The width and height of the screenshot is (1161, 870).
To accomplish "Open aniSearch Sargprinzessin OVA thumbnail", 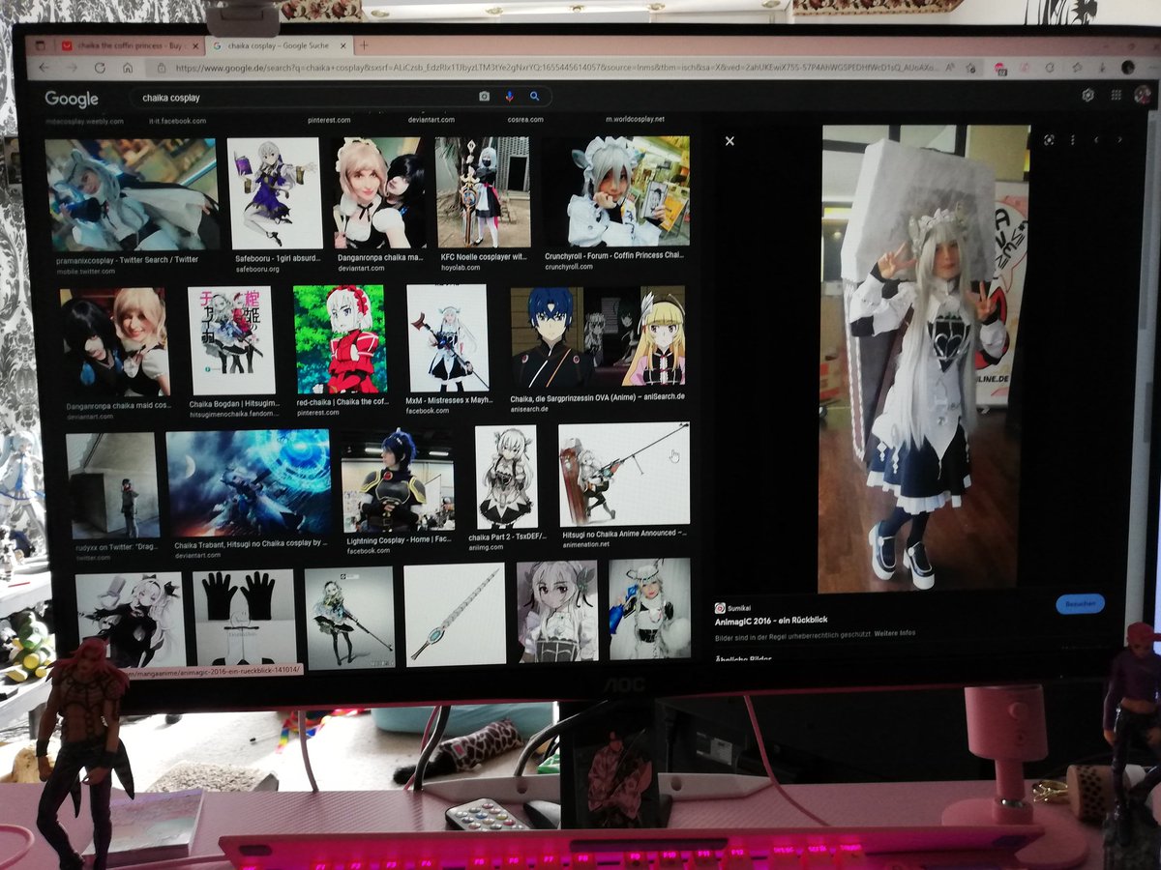I will (x=597, y=337).
